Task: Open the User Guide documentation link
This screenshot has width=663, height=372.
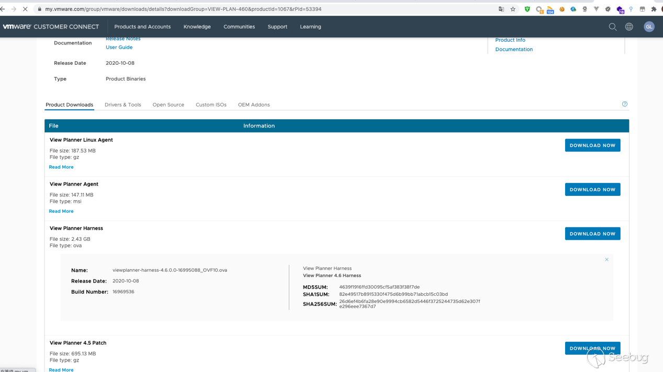Action: click(x=119, y=47)
